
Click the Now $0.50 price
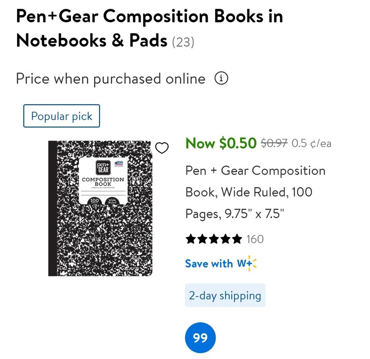click(x=221, y=143)
